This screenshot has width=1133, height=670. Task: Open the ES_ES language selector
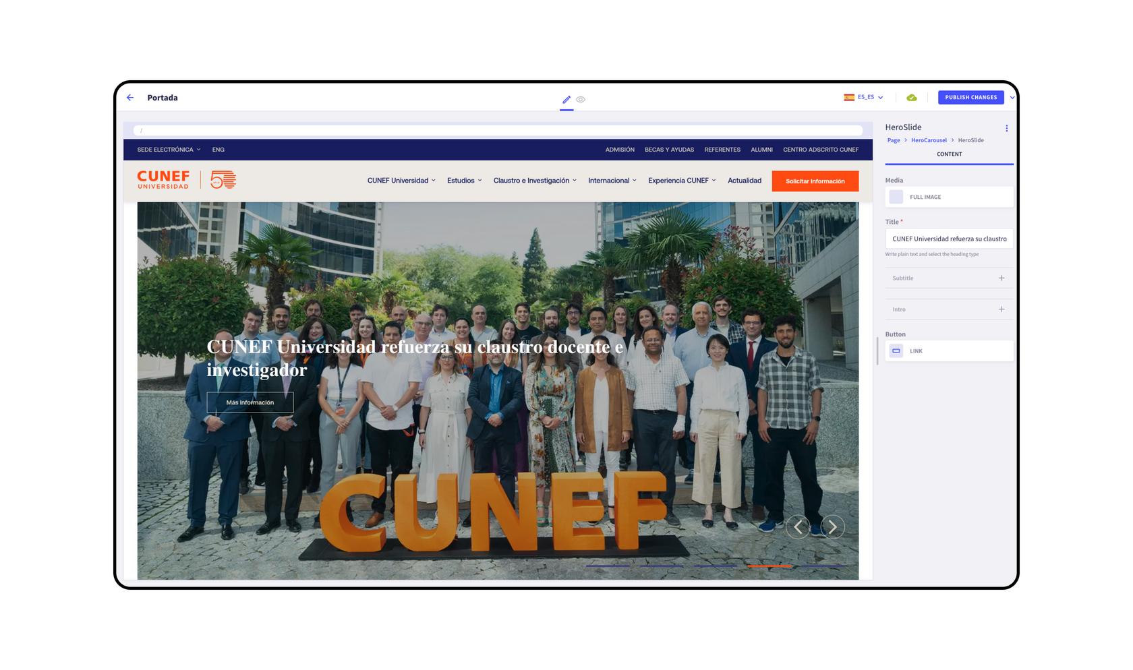(863, 97)
